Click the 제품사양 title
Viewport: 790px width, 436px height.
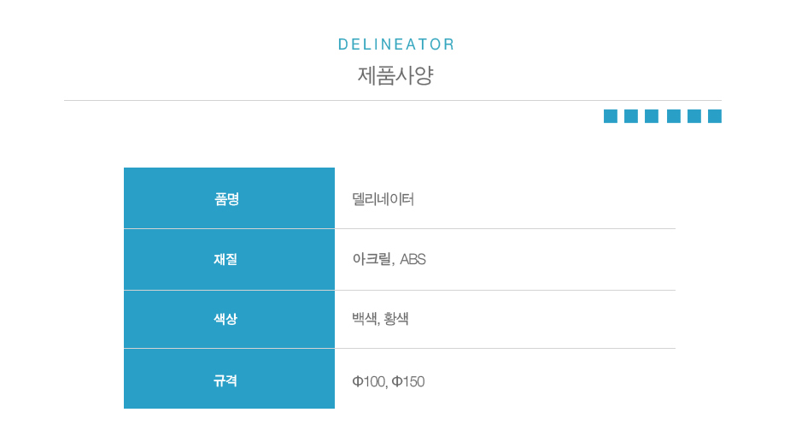click(x=395, y=75)
